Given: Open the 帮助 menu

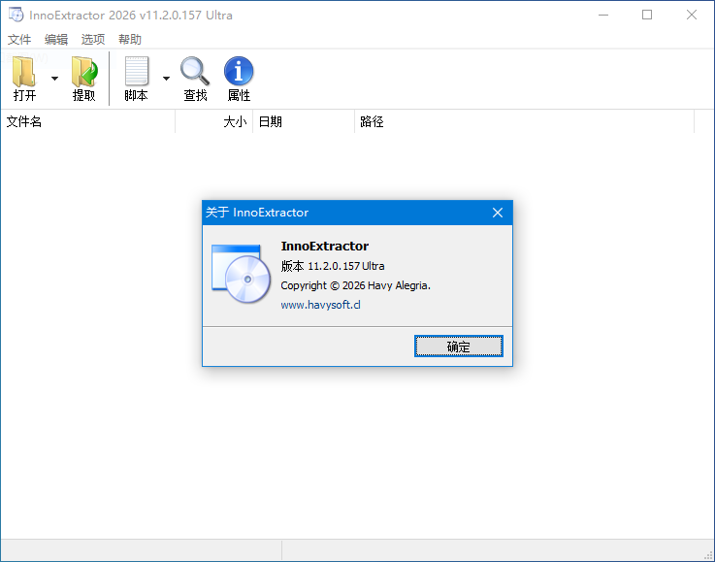Looking at the screenshot, I should coord(130,40).
